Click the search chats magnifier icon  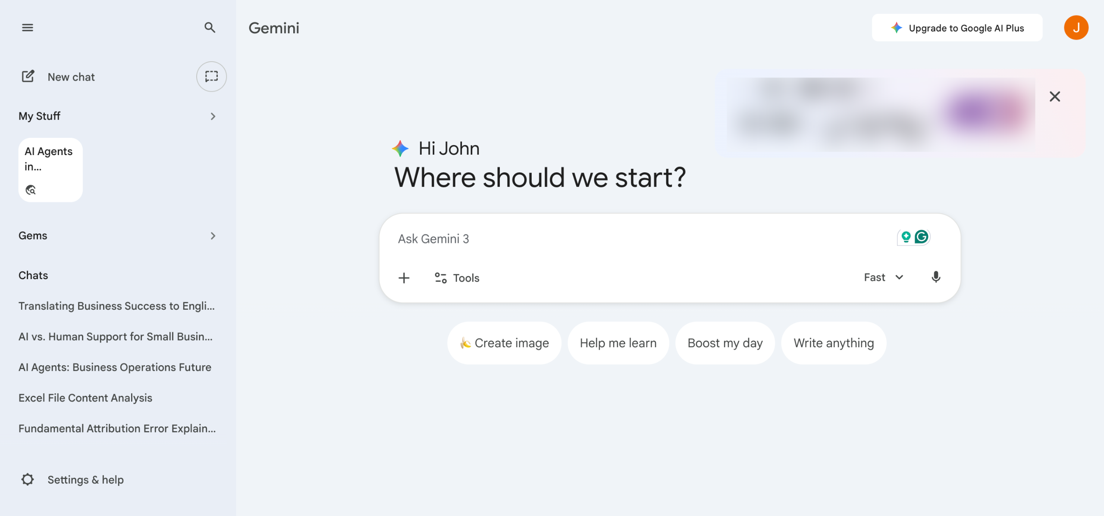(x=210, y=28)
